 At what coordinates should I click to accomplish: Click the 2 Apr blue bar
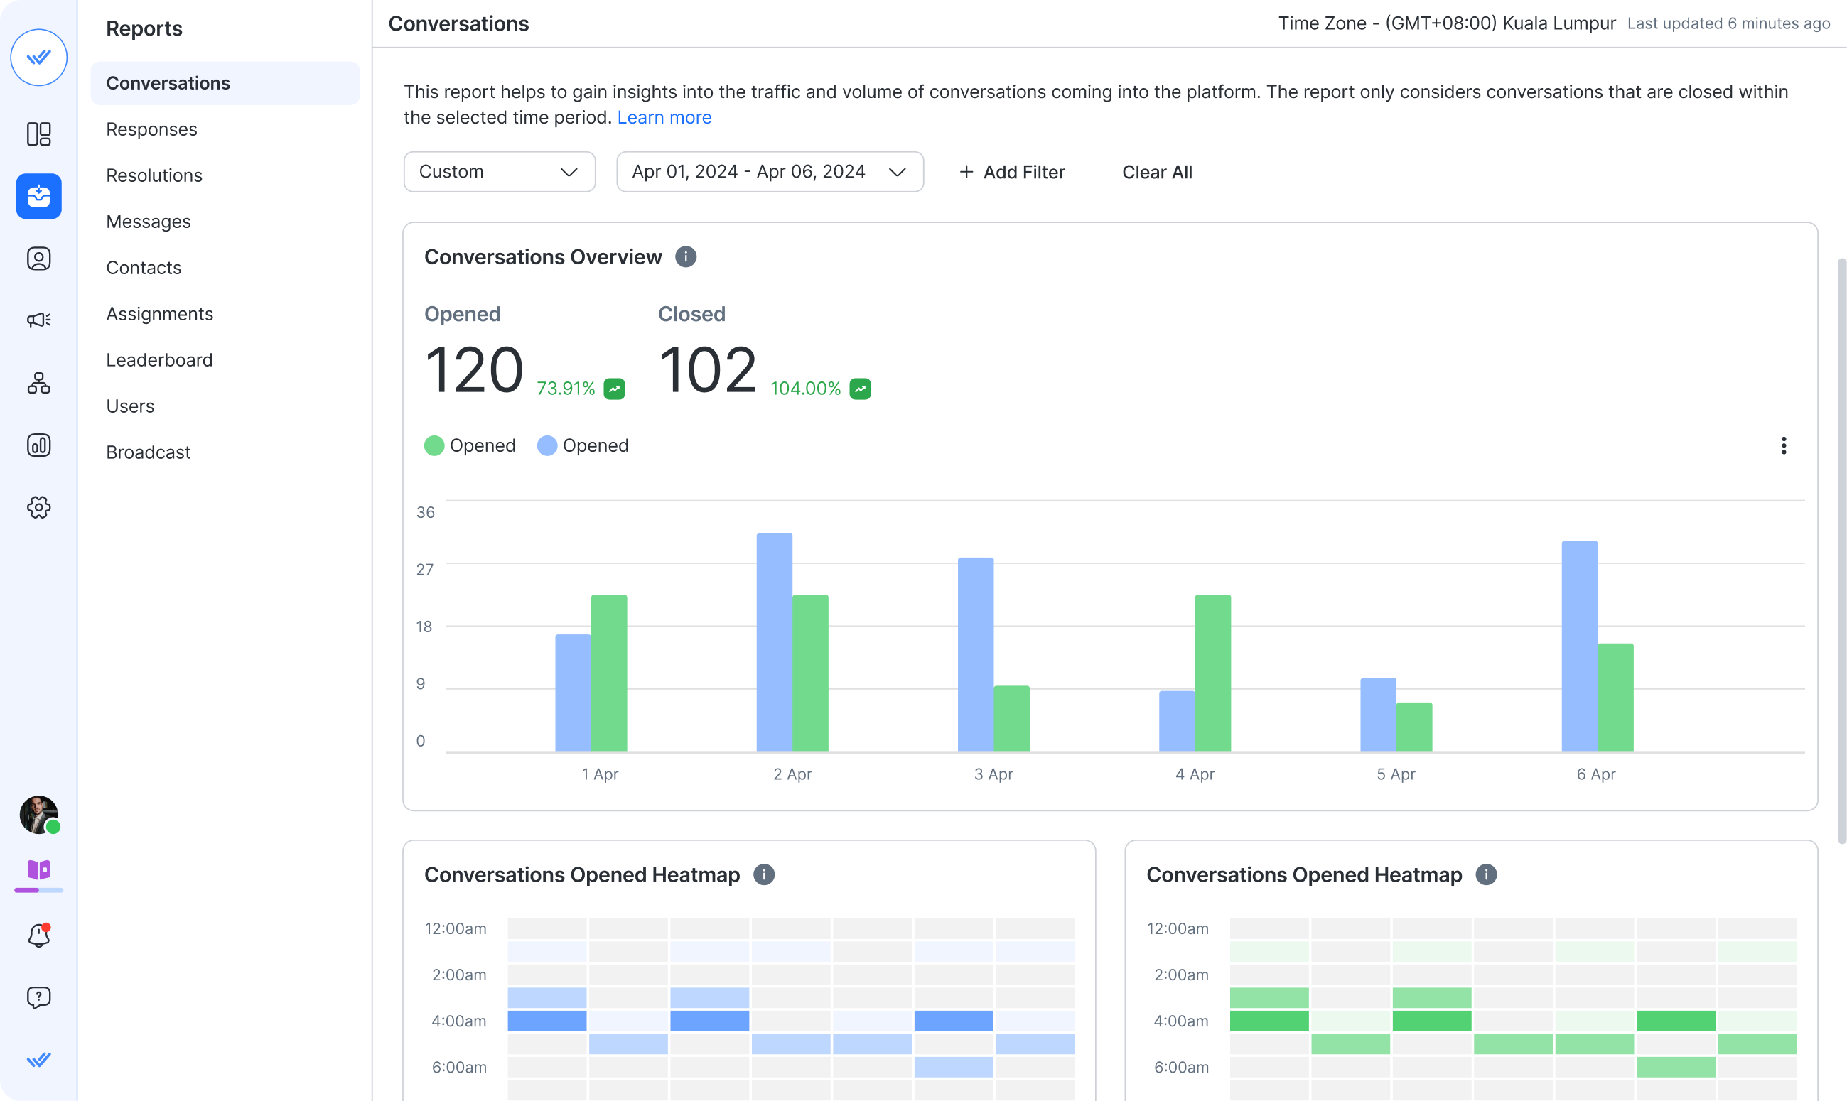point(774,641)
